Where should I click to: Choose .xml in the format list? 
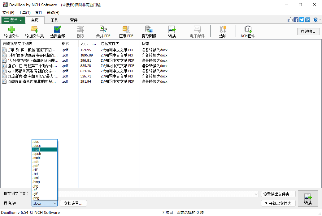pos(45,178)
